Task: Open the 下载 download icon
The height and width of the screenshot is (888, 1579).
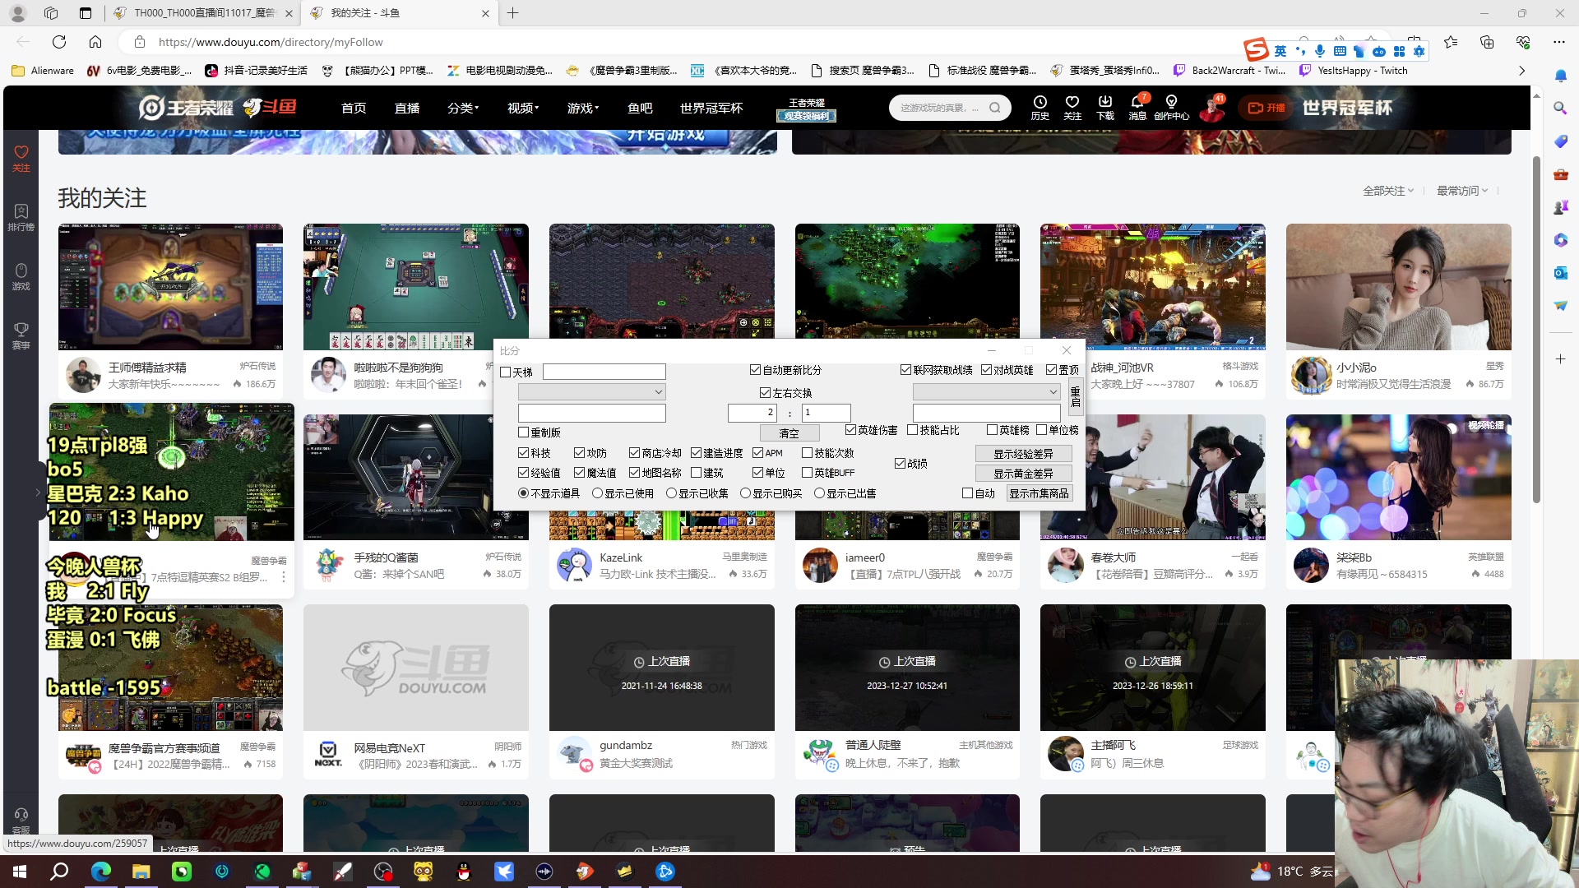Action: pos(1105,107)
